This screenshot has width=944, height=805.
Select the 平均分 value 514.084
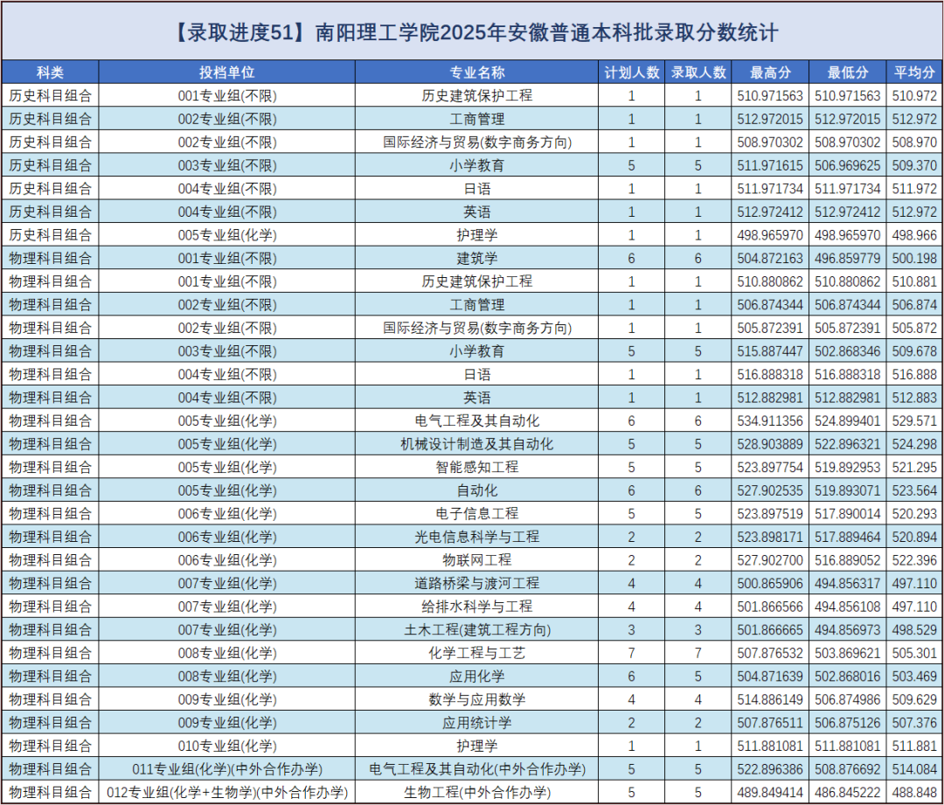point(914,769)
